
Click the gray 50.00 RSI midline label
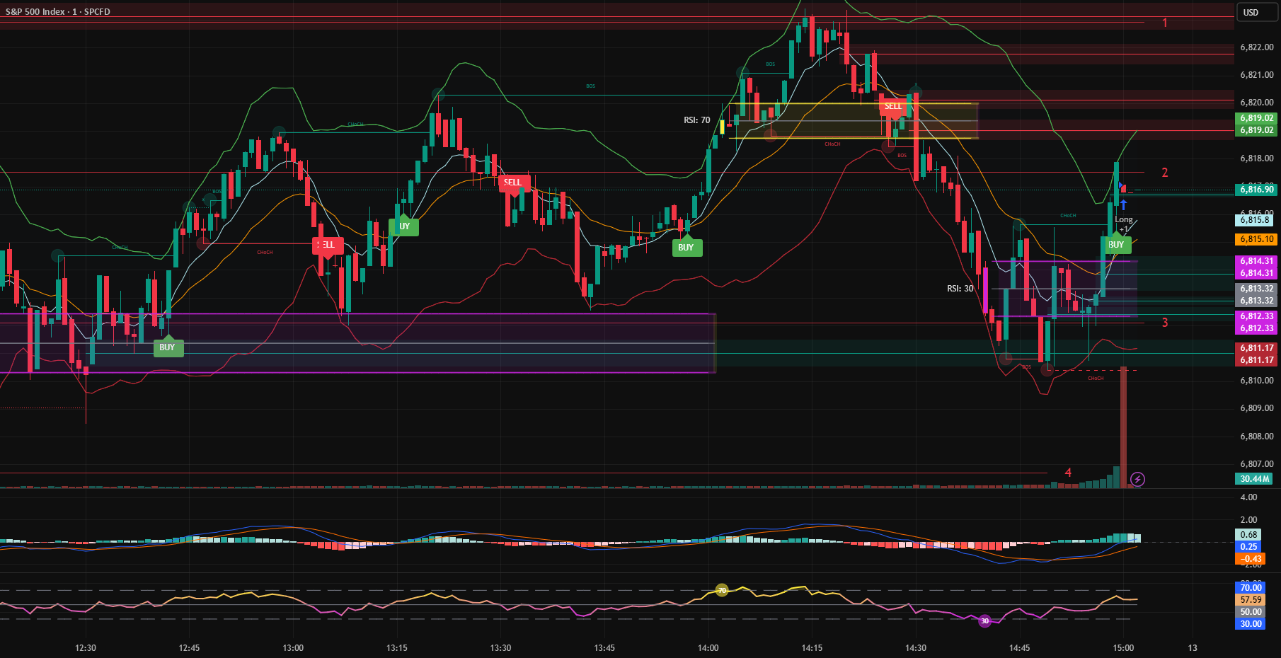coord(1251,612)
